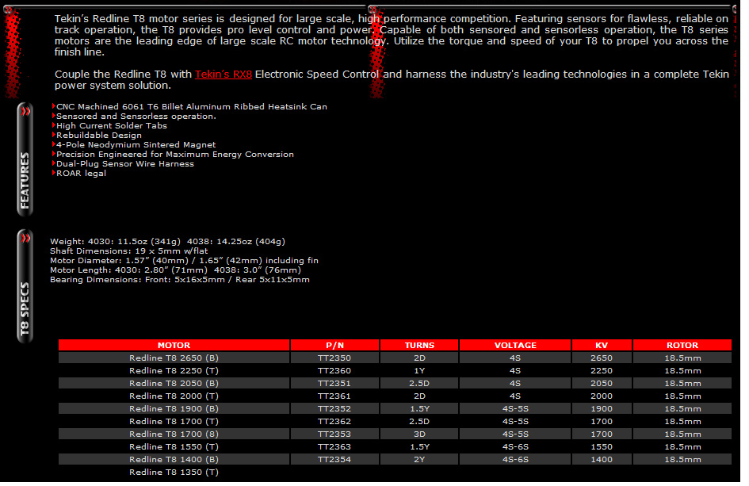Click the "Redline T8 2000 (T)" motor cell

174,396
